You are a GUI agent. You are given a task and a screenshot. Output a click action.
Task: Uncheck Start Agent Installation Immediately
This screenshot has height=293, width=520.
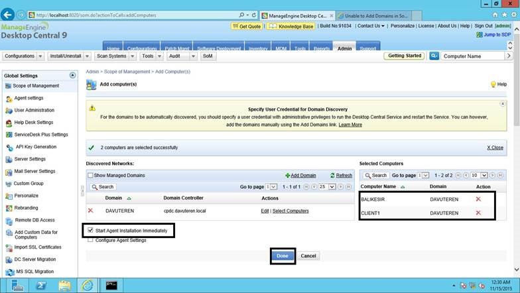[x=90, y=230]
